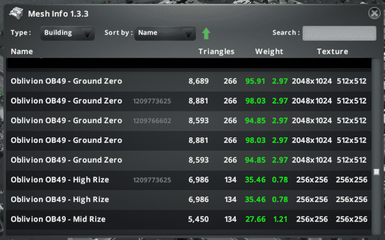
Task: Click High Rize workshop ID 1209773625
Action: pos(152,180)
